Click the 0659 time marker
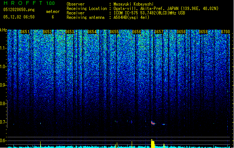Viewport: 234px width, 148px height. click(203, 32)
